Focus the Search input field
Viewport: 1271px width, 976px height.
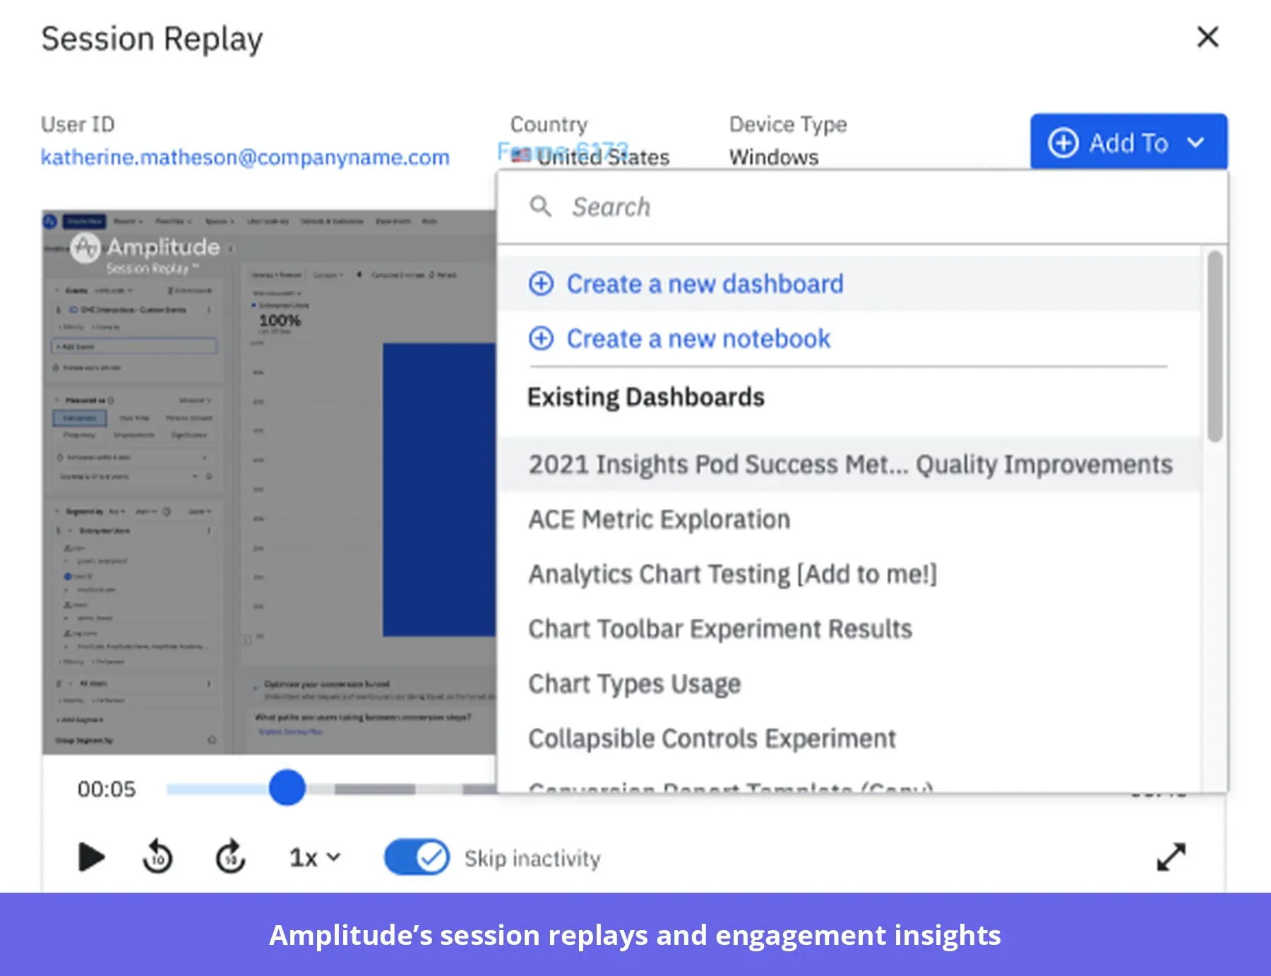point(861,207)
